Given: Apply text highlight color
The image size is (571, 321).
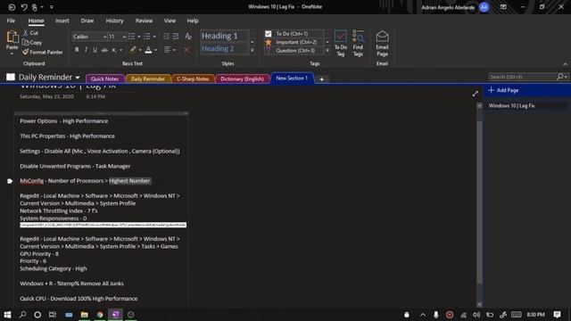Looking at the screenshot, I should tap(133, 50).
